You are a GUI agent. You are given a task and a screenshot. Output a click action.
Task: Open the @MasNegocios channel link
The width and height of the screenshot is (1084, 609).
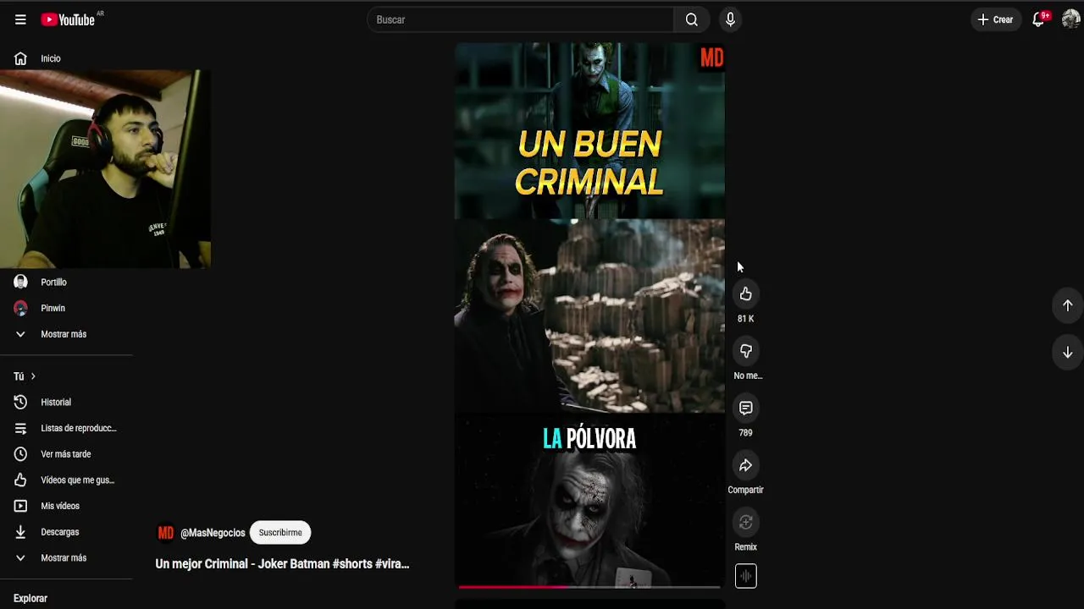(x=213, y=533)
